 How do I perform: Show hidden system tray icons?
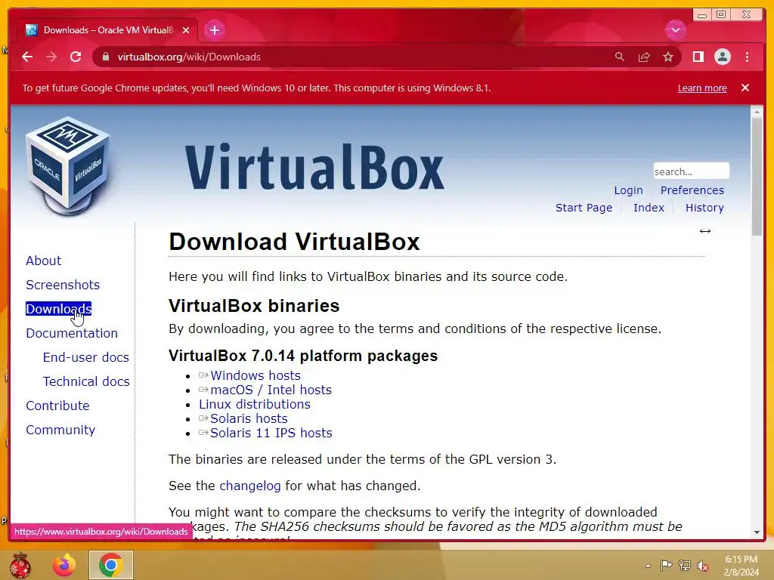(x=648, y=566)
